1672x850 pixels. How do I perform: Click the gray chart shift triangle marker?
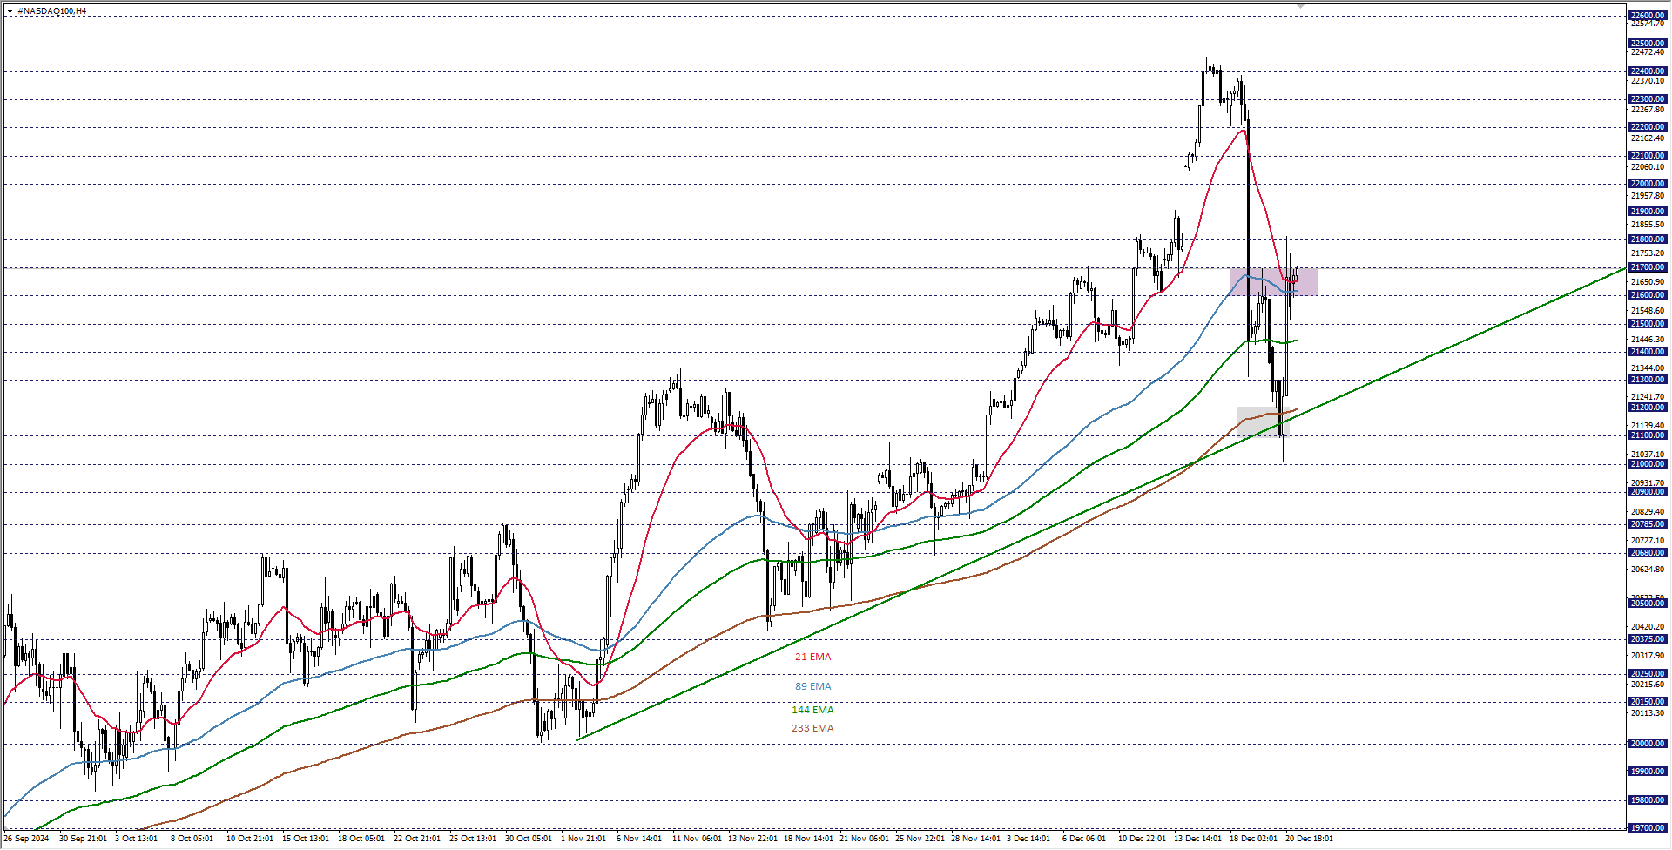coord(1300,6)
